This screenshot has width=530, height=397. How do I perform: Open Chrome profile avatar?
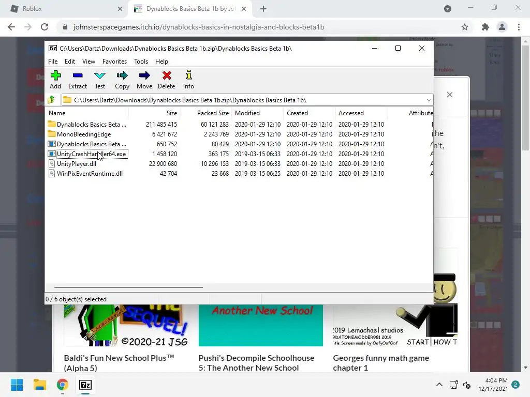coord(502,27)
